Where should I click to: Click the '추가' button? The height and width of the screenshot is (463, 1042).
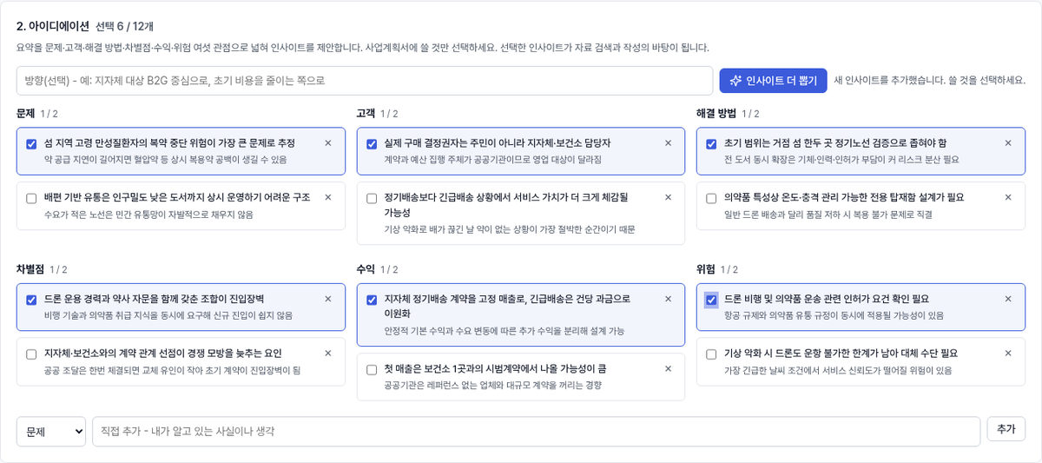(x=1006, y=429)
